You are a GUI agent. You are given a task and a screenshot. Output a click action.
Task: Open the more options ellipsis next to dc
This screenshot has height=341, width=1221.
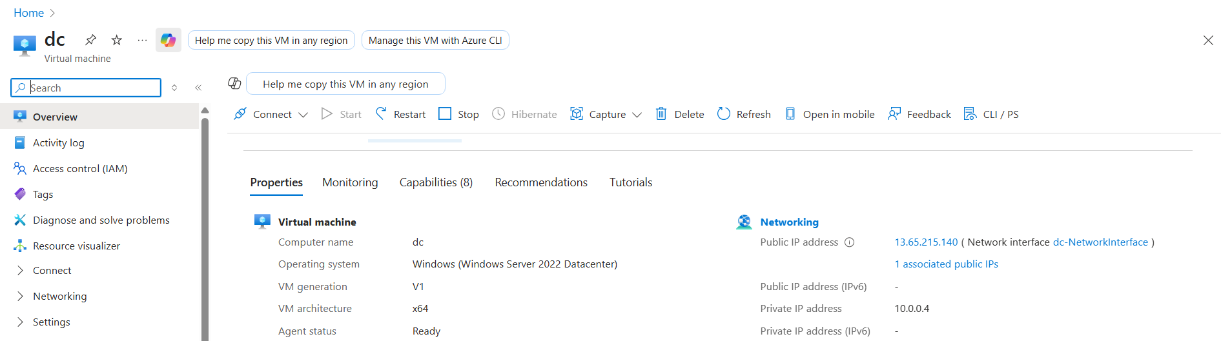point(142,40)
